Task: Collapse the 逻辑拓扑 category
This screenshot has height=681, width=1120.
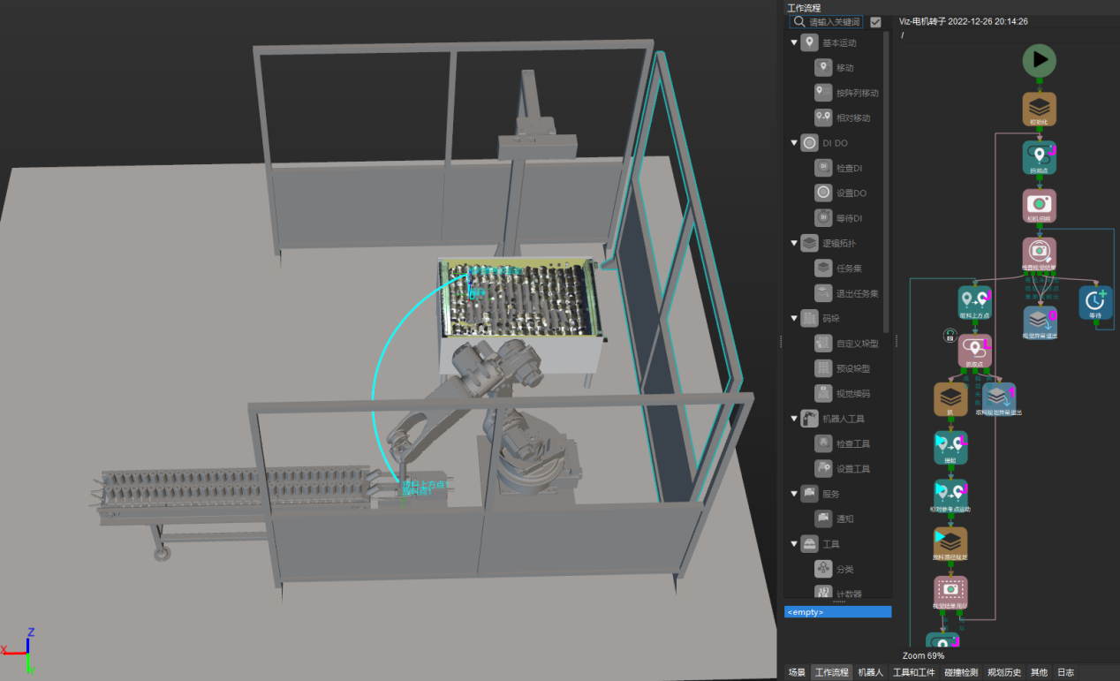Action: [x=794, y=243]
